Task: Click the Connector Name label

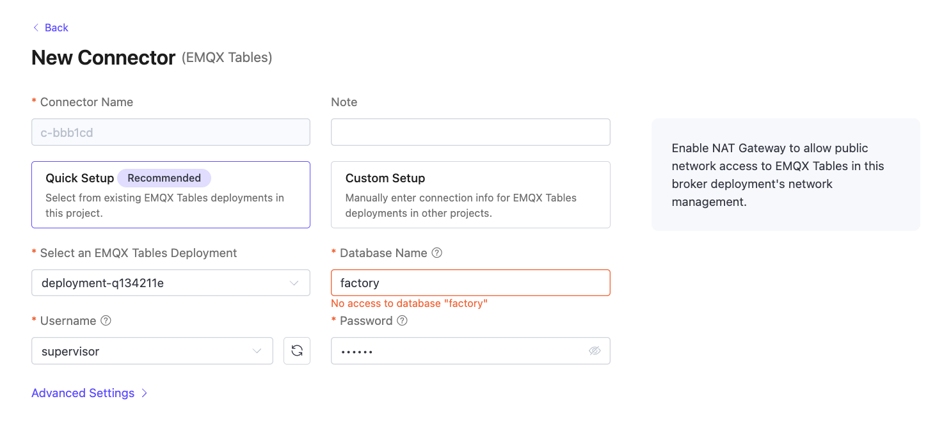Action: pyautogui.click(x=86, y=102)
